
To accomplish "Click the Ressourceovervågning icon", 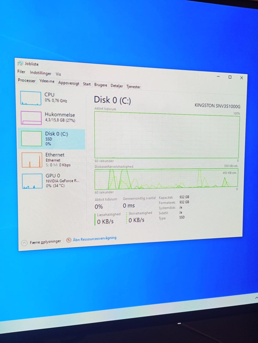I will [69, 240].
